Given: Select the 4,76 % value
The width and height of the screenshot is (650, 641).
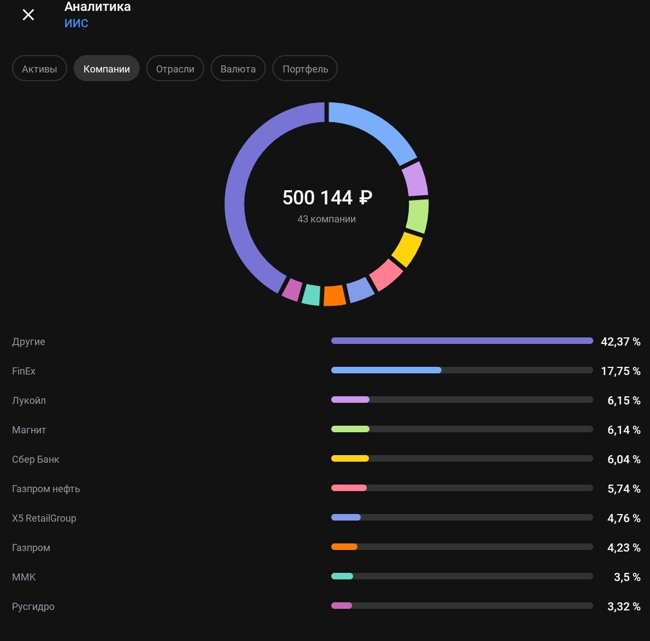Looking at the screenshot, I should [624, 518].
